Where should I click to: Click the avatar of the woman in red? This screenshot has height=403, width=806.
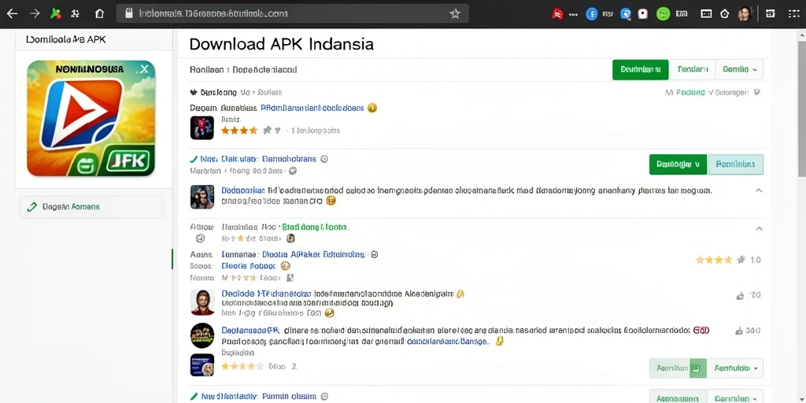click(x=202, y=302)
